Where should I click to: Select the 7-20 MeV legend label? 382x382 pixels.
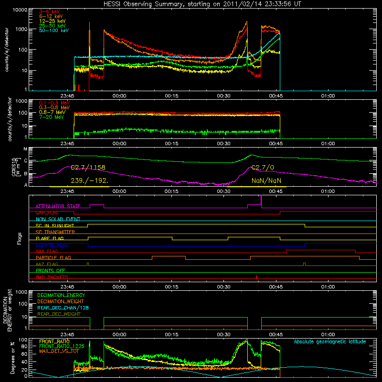tap(52, 117)
